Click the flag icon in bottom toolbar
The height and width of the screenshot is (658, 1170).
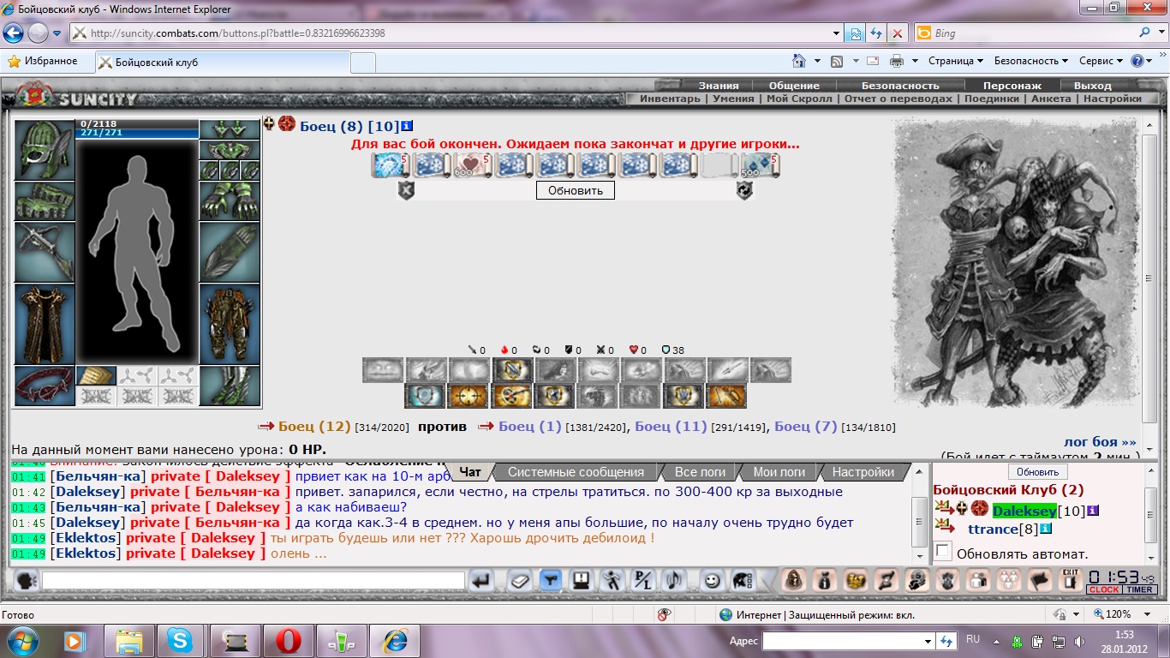(x=1039, y=580)
